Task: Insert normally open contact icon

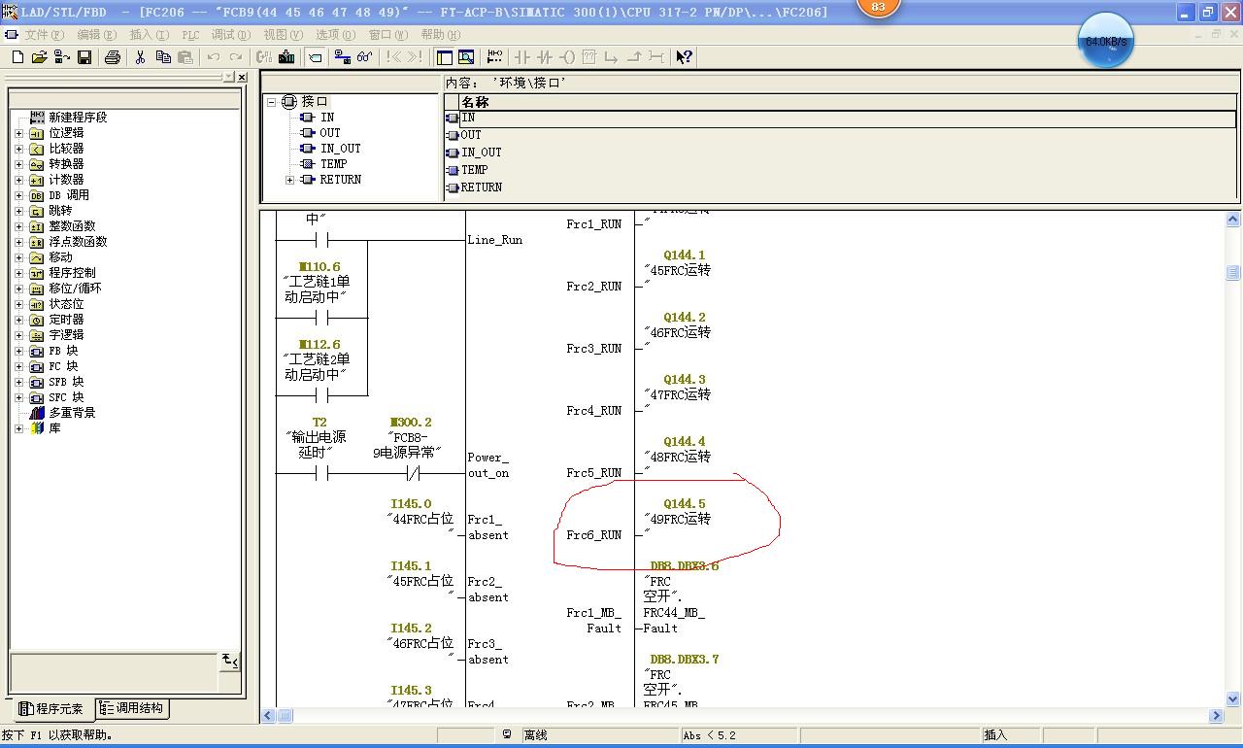Action: pos(522,57)
